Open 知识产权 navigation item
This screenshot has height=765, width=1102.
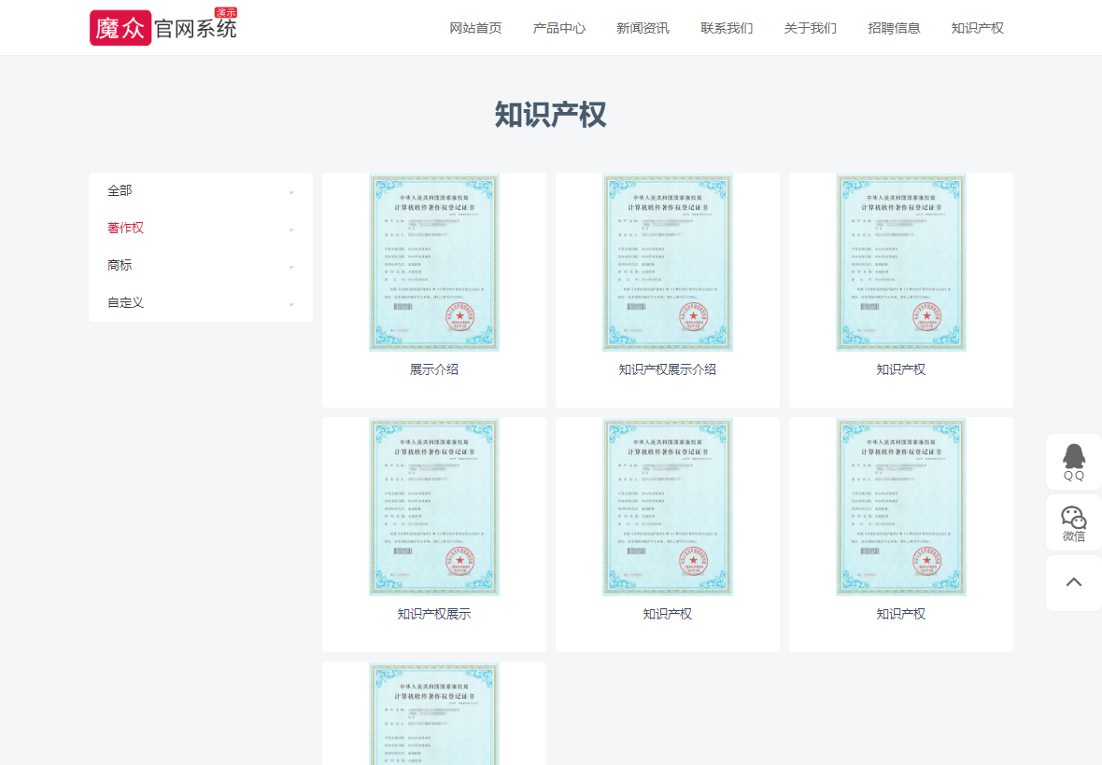tap(978, 28)
